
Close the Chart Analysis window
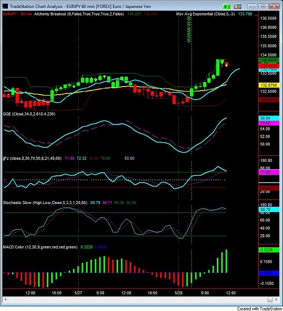pos(274,6)
